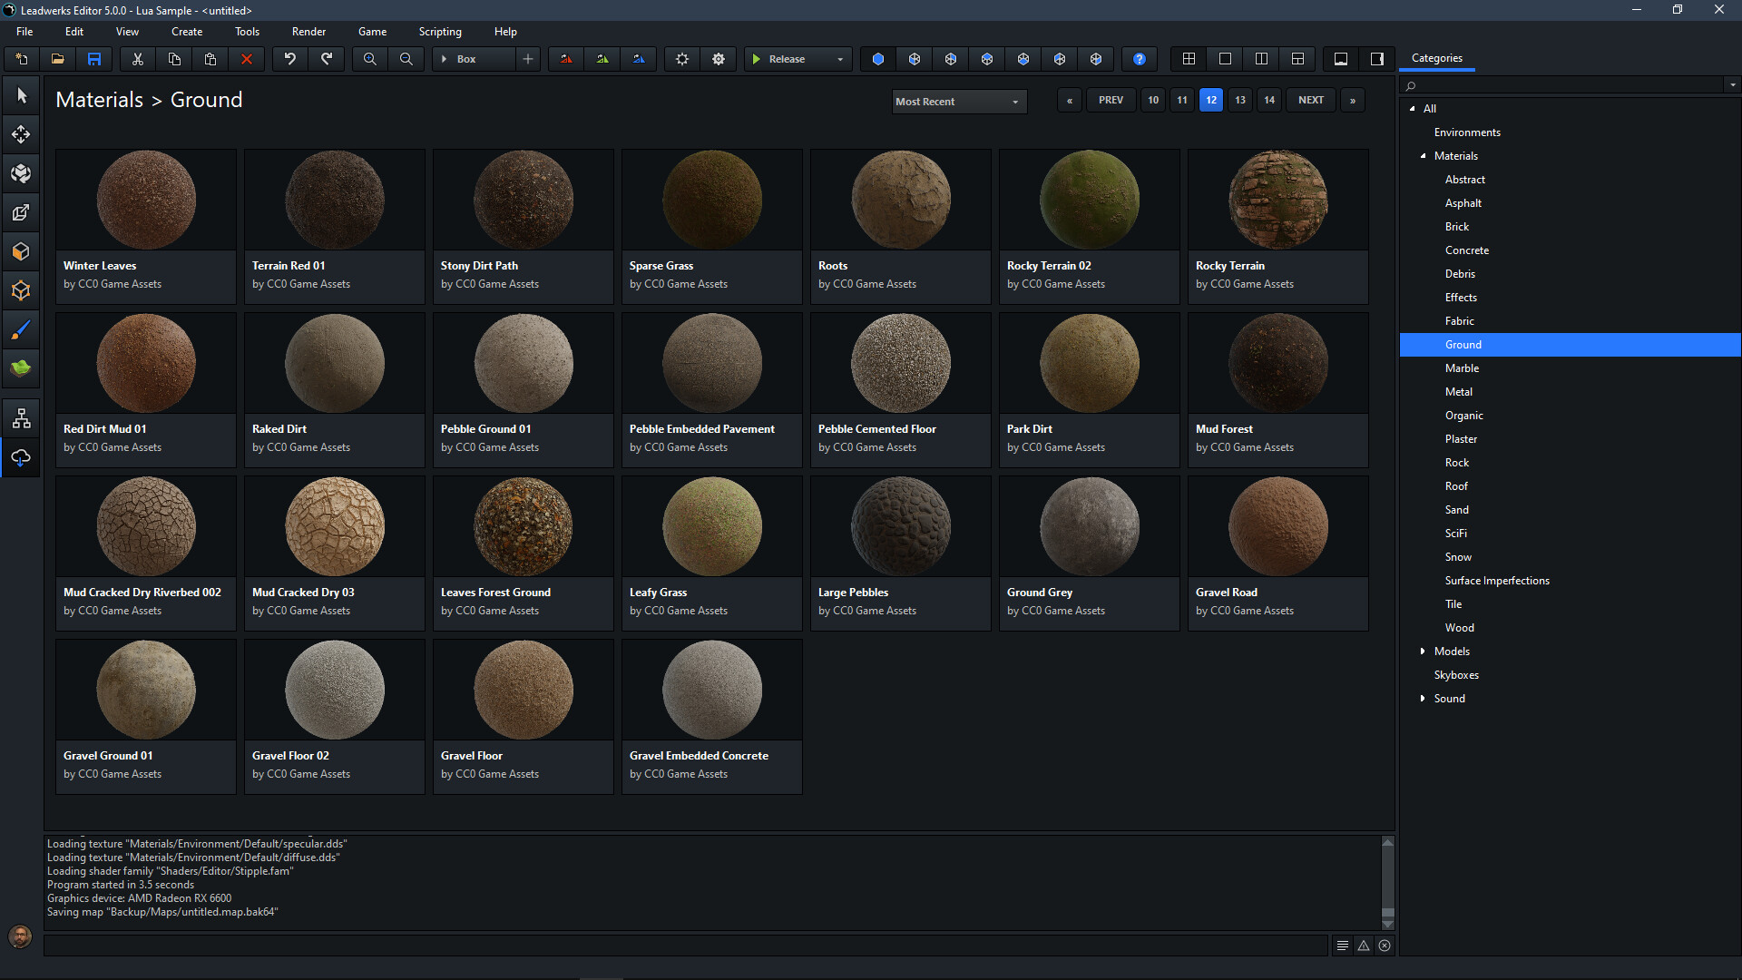Open the Flowgraph editor icon
The height and width of the screenshot is (980, 1742).
pyautogui.click(x=20, y=417)
